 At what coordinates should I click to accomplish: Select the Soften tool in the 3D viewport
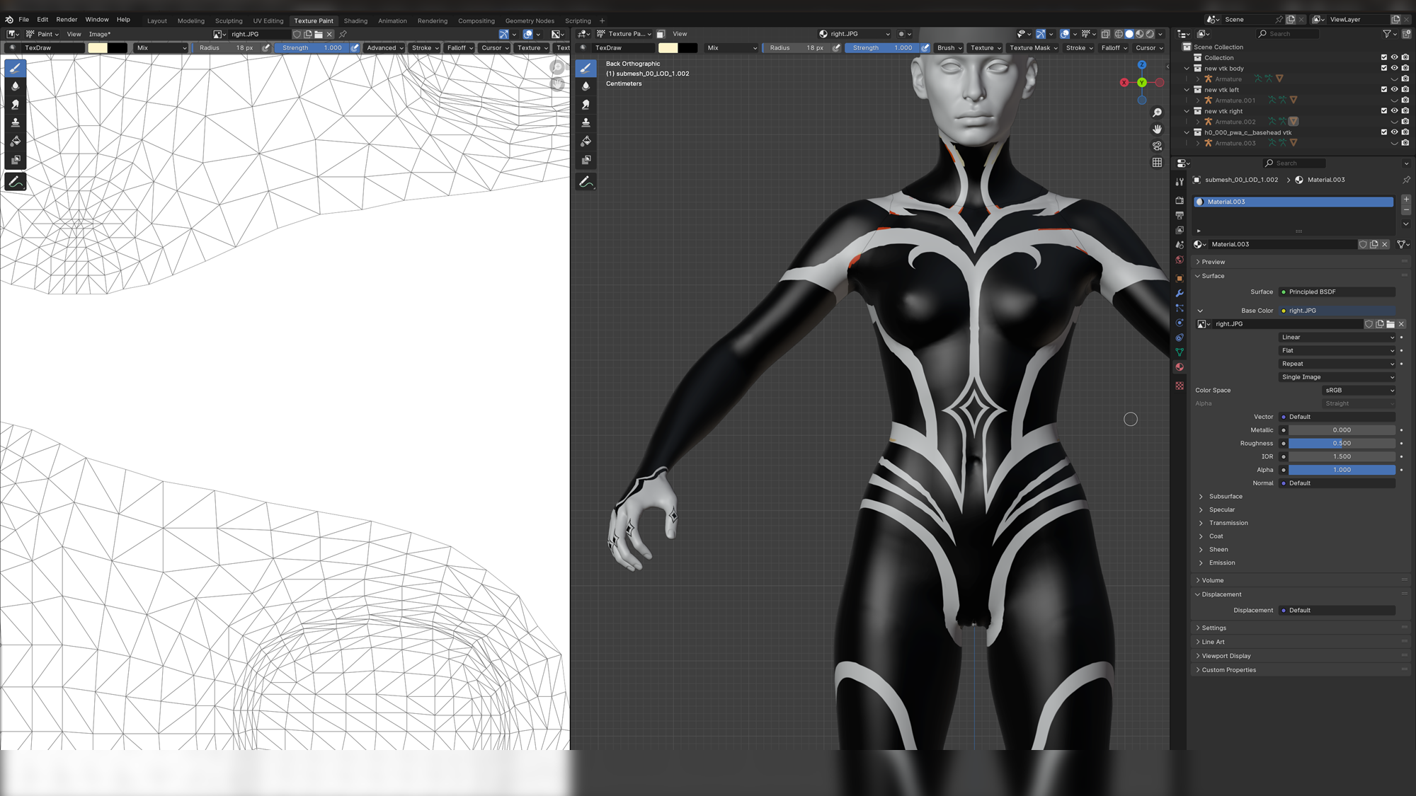(586, 86)
